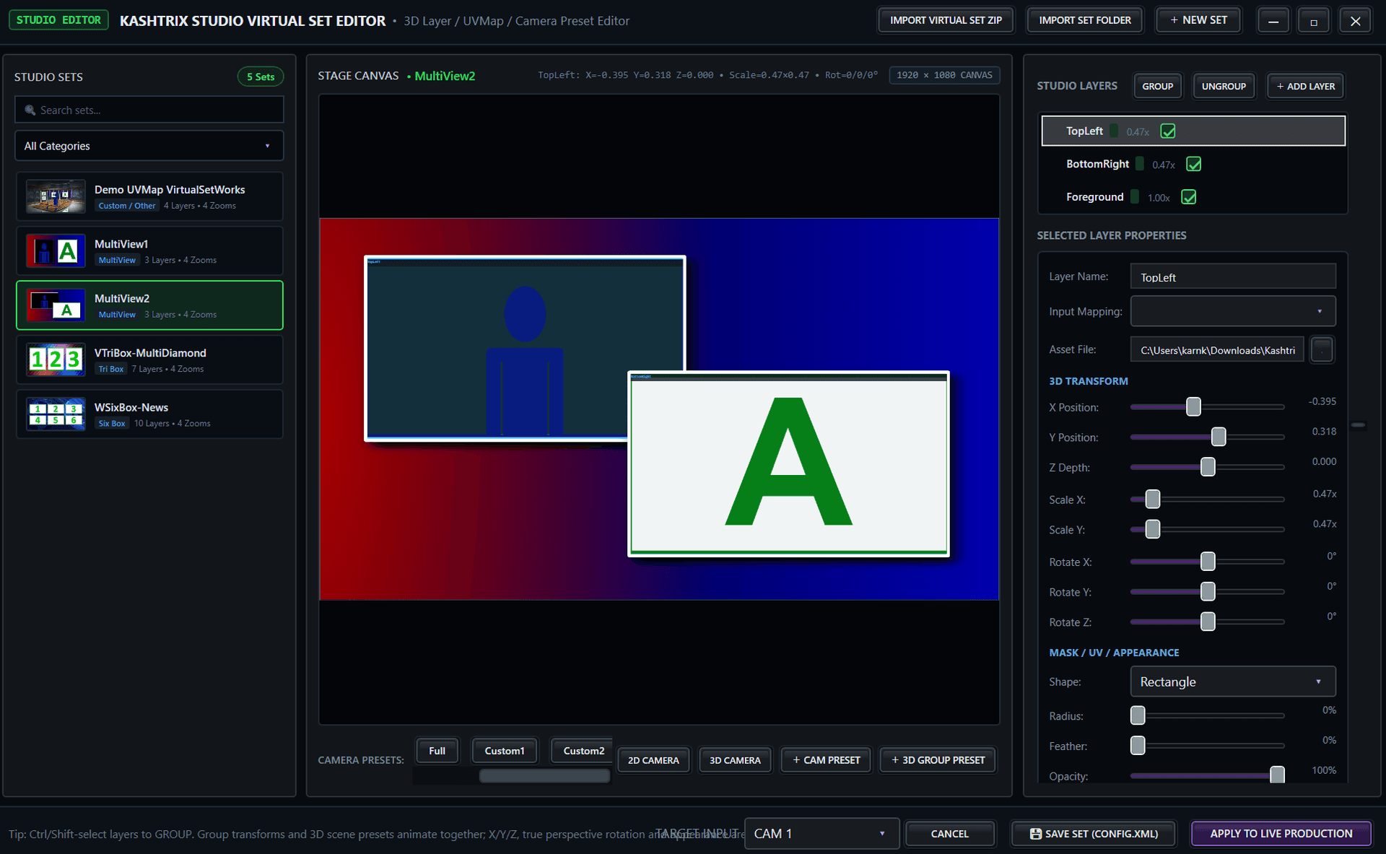Open the Shape Rectangle dropdown
The height and width of the screenshot is (854, 1386).
coord(1233,681)
